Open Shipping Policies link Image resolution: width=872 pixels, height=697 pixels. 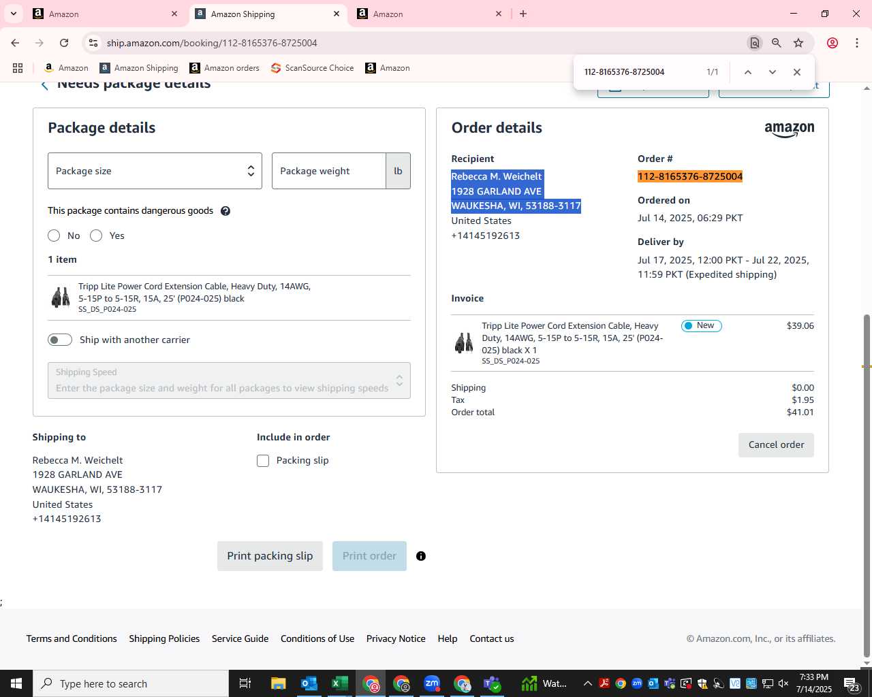coord(164,638)
